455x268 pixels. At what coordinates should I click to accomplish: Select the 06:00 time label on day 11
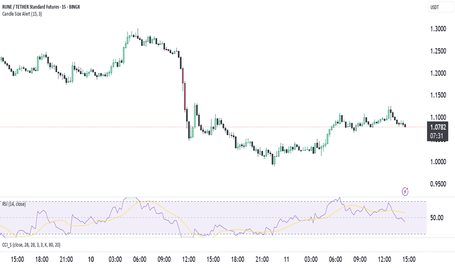click(335, 259)
